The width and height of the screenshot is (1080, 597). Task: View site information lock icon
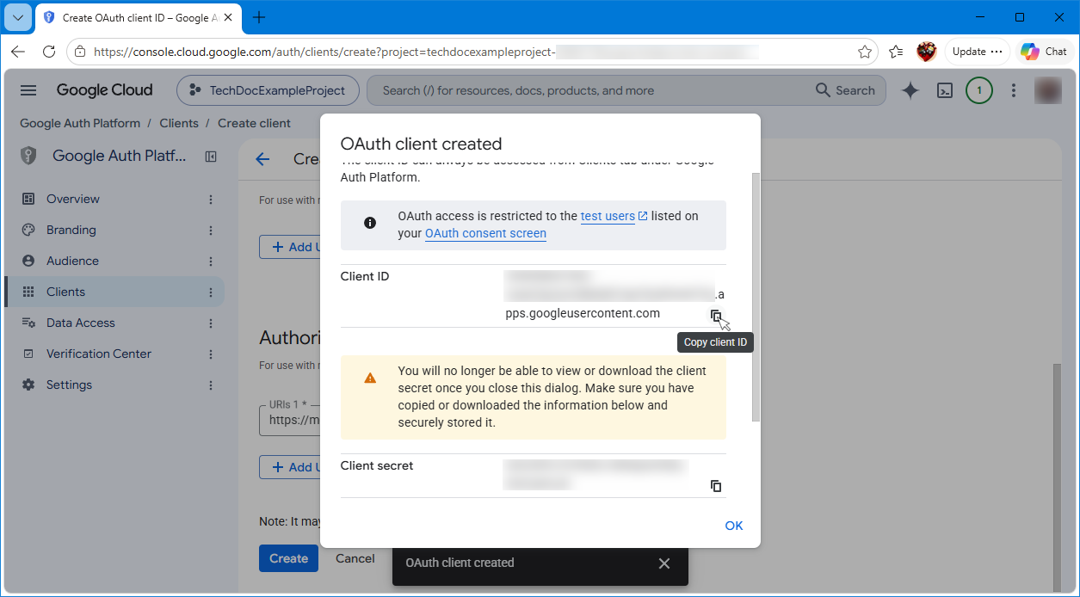80,52
